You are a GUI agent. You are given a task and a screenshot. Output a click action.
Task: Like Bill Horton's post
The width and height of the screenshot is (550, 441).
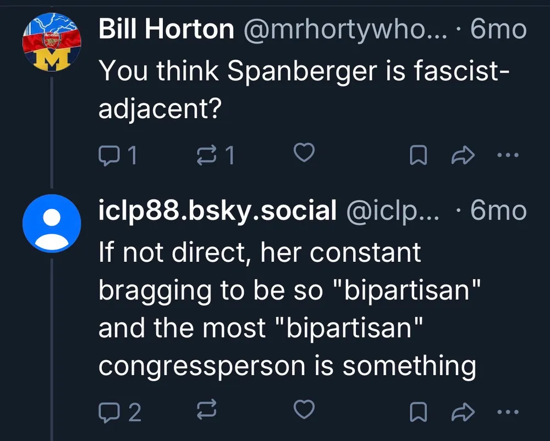pyautogui.click(x=304, y=153)
